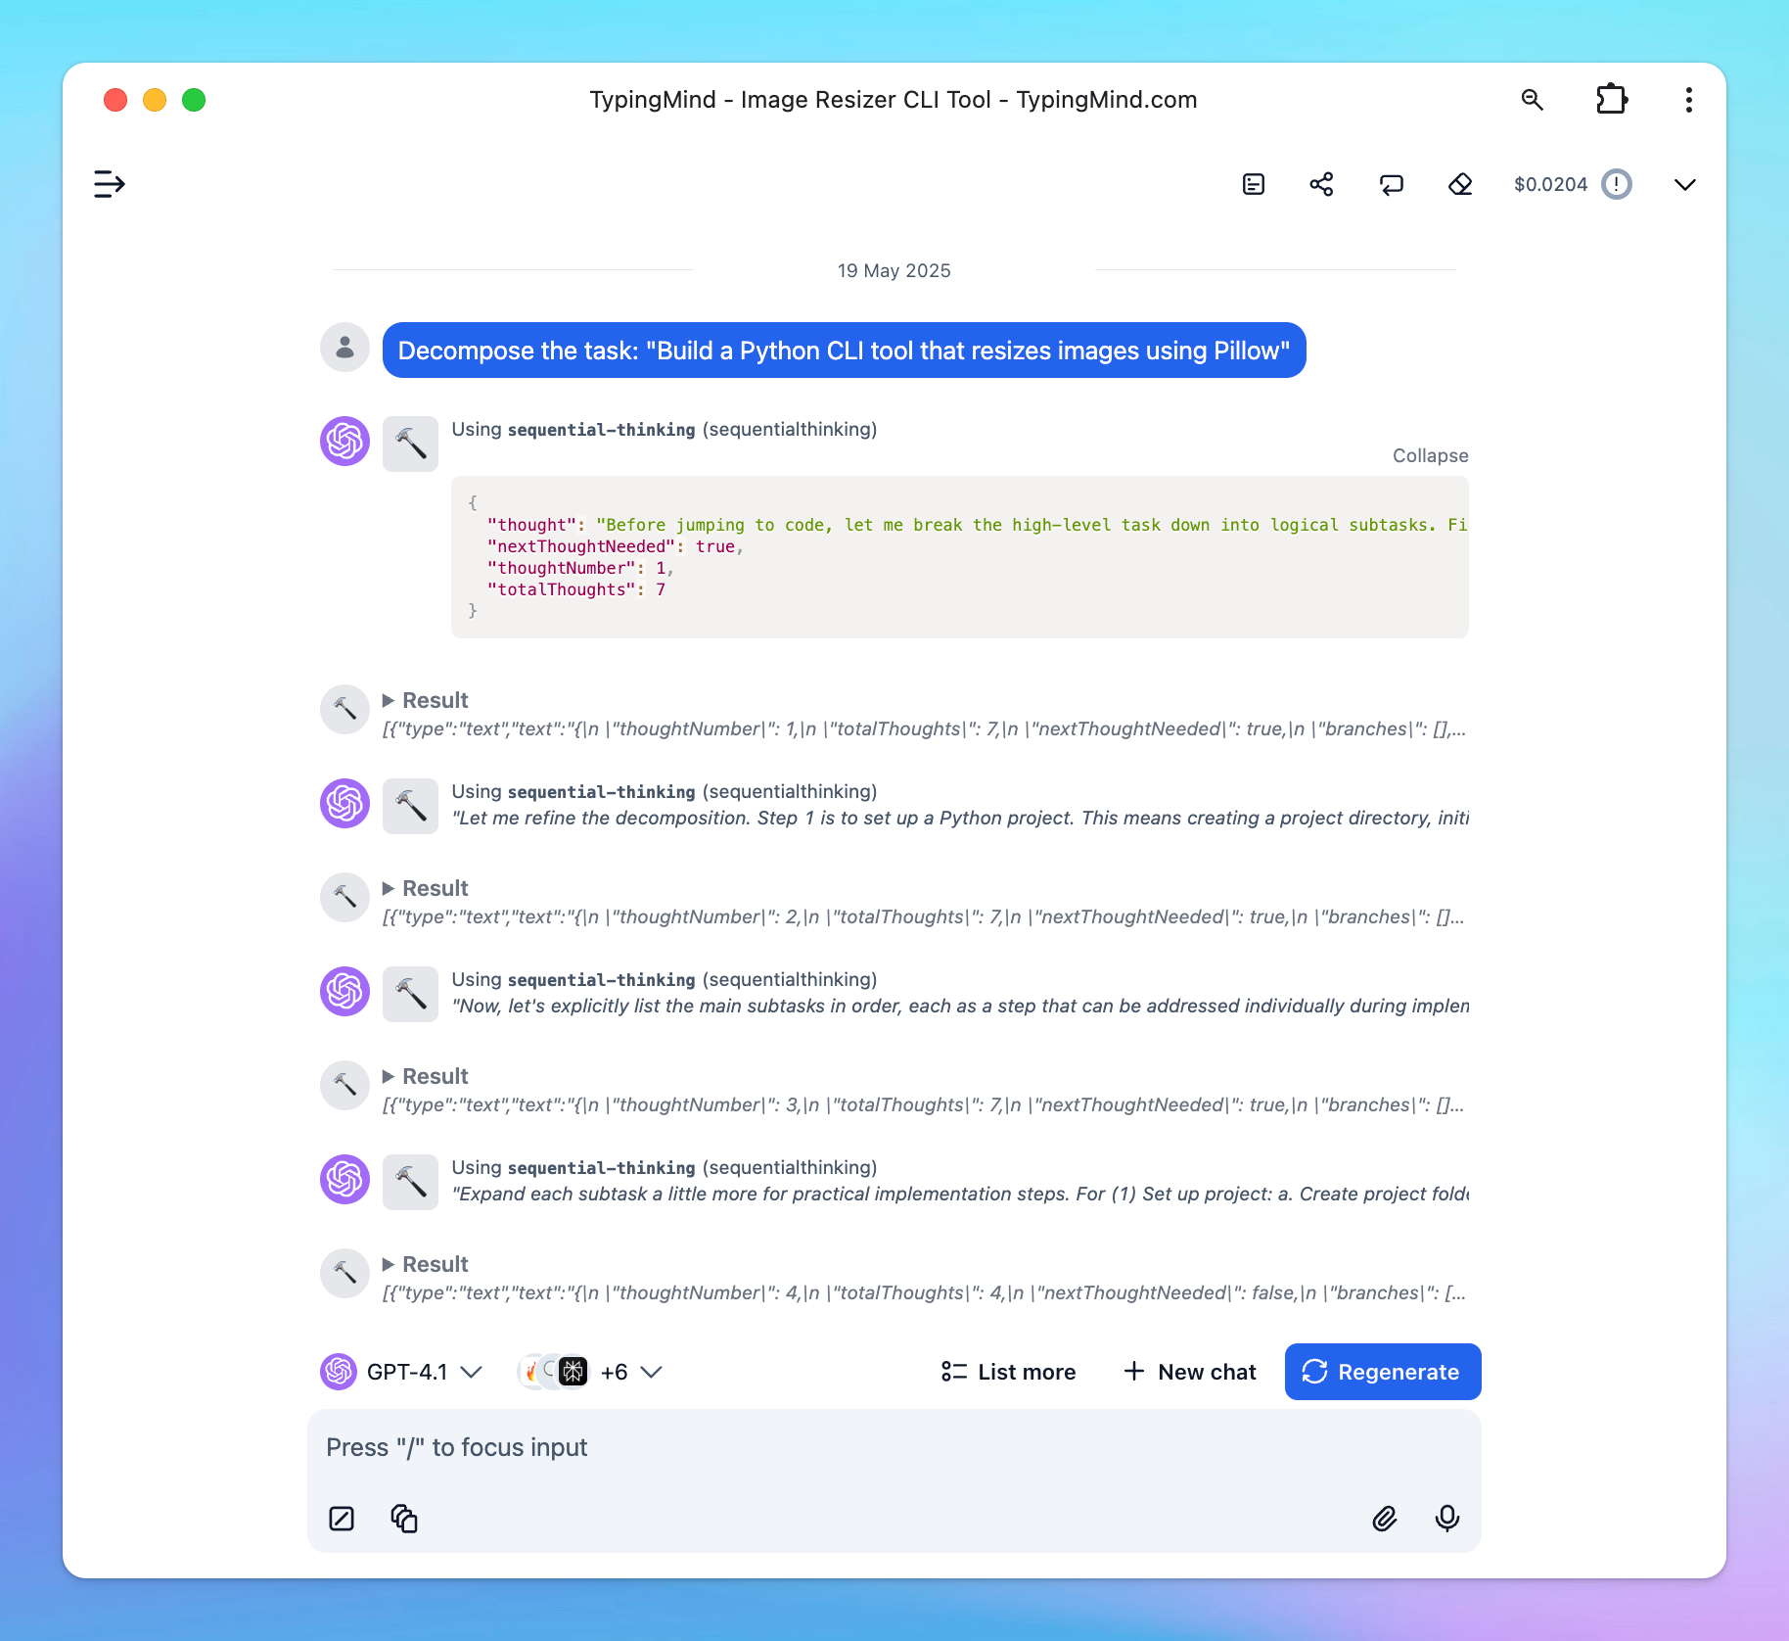
Task: Share this chat via share icon
Action: click(1322, 184)
